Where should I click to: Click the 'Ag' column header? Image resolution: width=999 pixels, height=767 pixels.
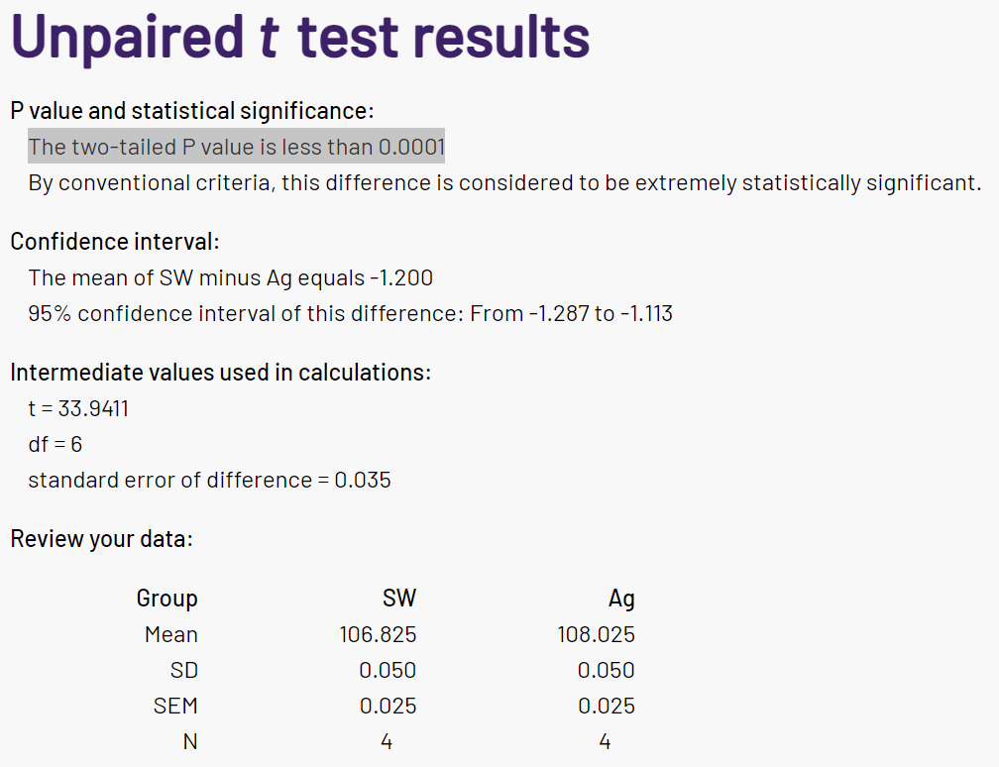[621, 599]
